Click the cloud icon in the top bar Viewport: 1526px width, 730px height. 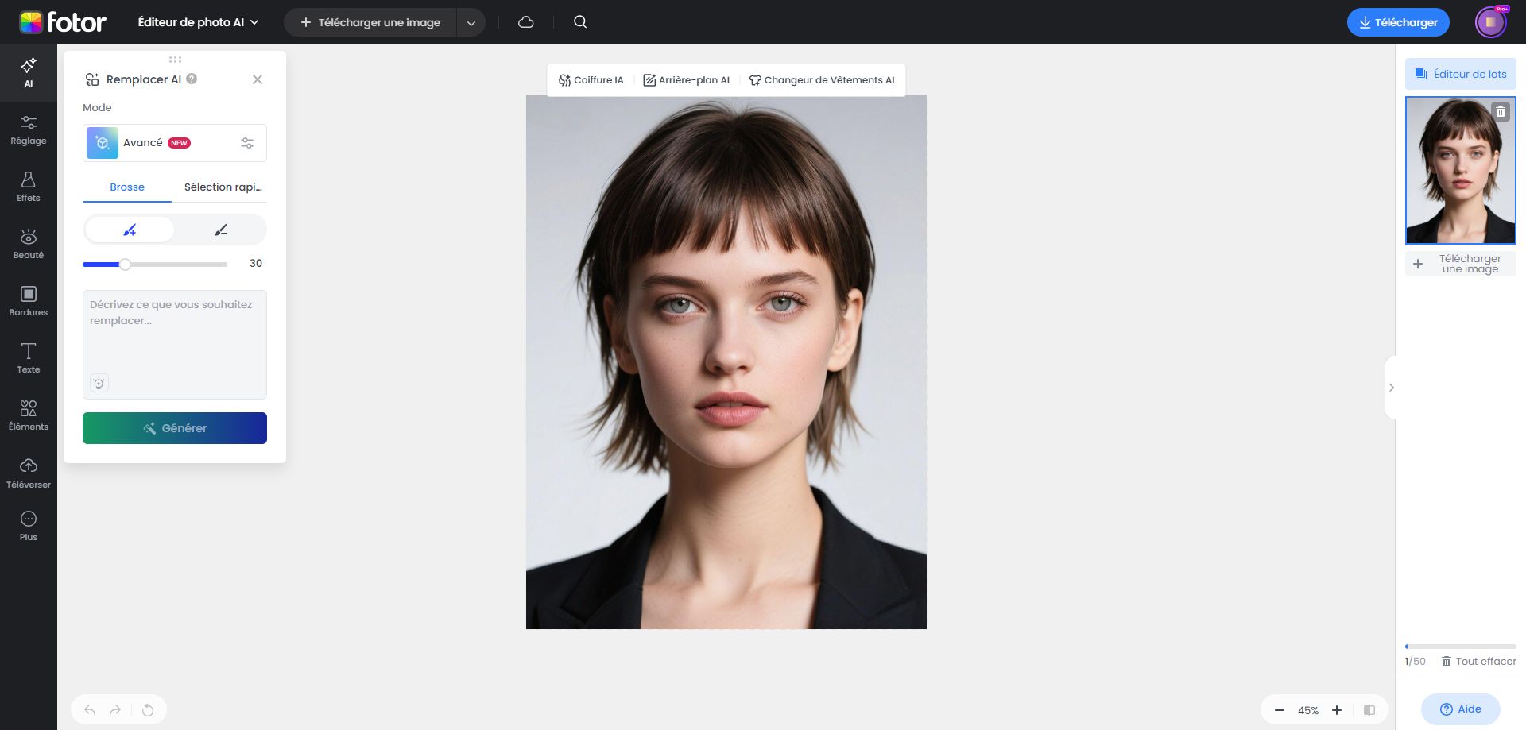525,22
